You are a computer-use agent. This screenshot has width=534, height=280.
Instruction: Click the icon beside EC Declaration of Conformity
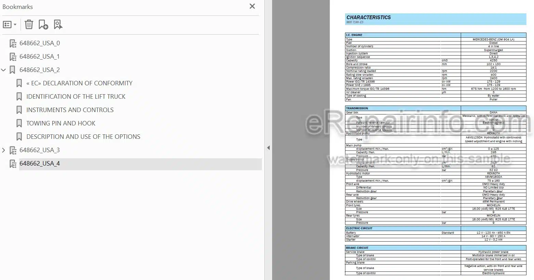(x=19, y=83)
